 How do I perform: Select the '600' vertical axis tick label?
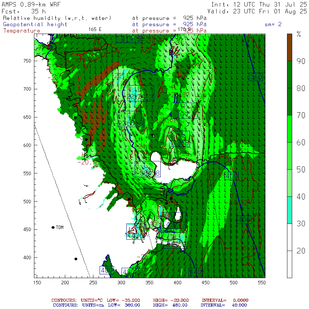[27, 145]
